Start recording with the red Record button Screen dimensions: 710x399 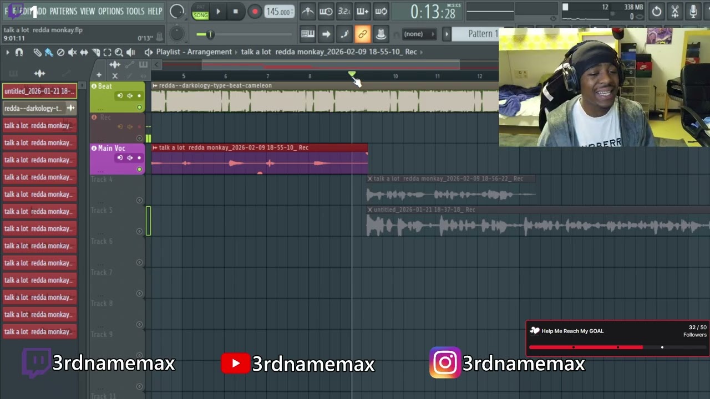(x=255, y=11)
